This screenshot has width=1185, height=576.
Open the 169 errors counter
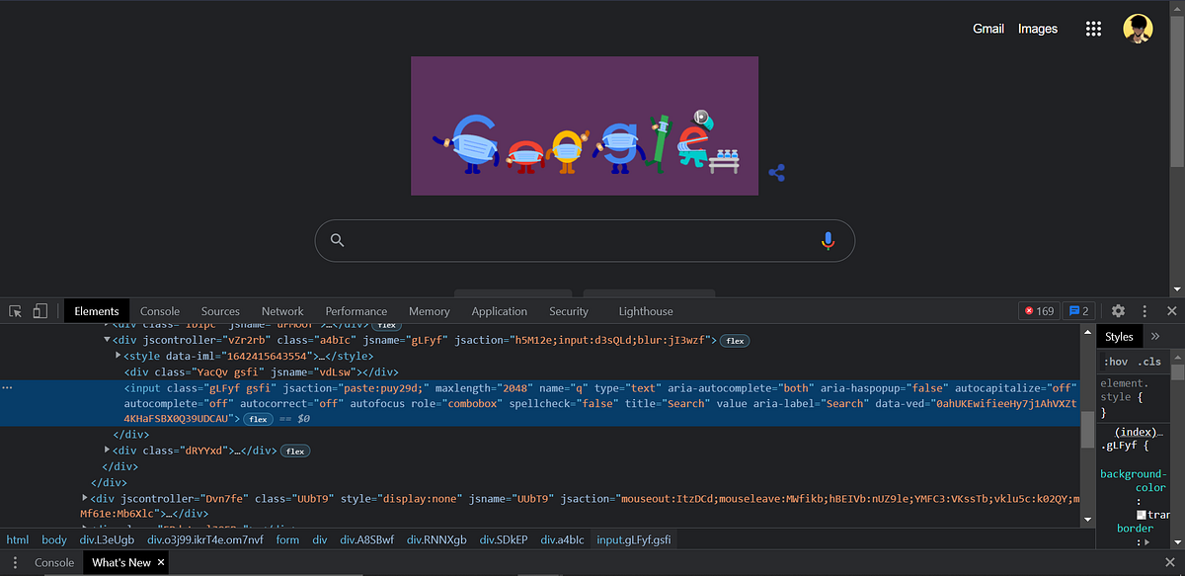point(1039,311)
